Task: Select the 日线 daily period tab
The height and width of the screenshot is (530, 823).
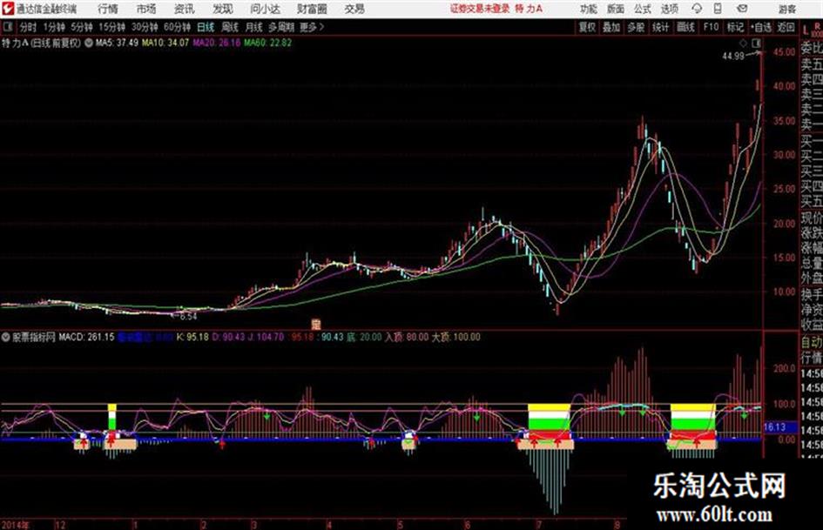Action: [x=206, y=27]
